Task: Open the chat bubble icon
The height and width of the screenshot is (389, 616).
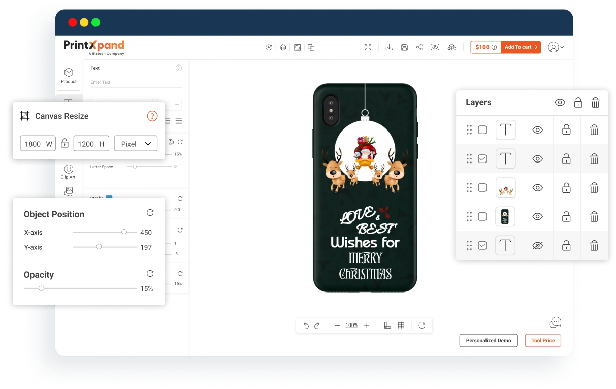Action: click(556, 322)
